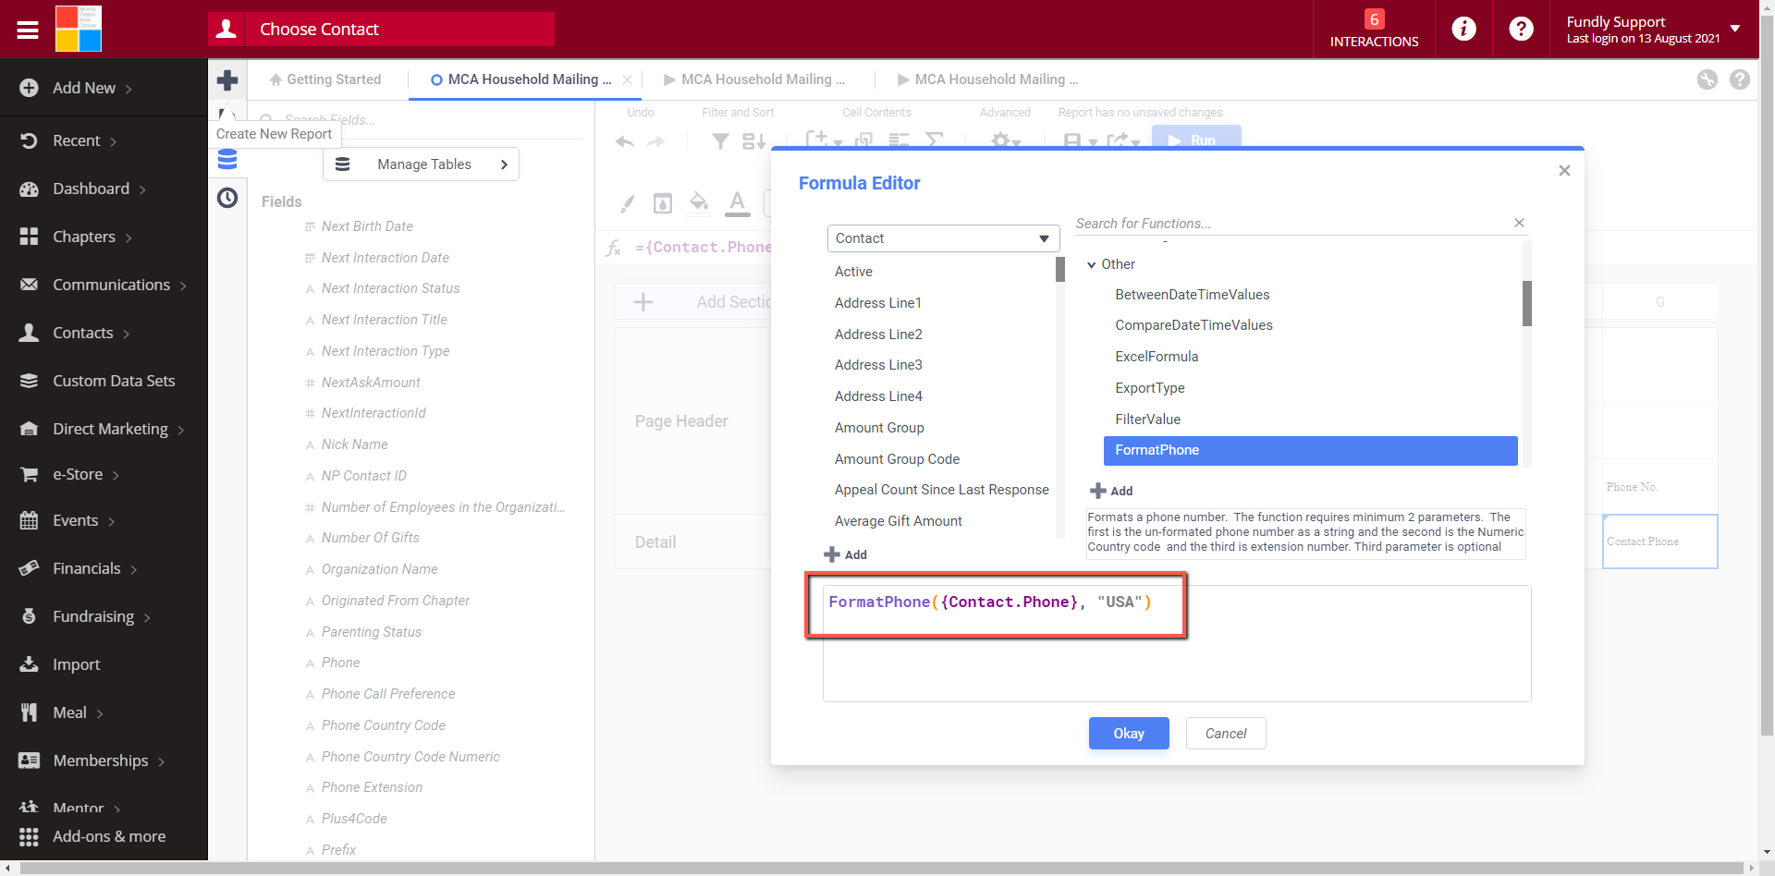Expand the Memberships sidebar menu
Viewport: 1775px width, 876px height.
(104, 760)
